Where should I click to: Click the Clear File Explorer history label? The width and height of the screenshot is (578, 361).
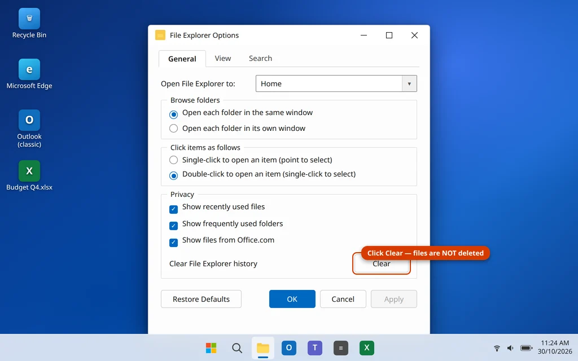pos(213,264)
